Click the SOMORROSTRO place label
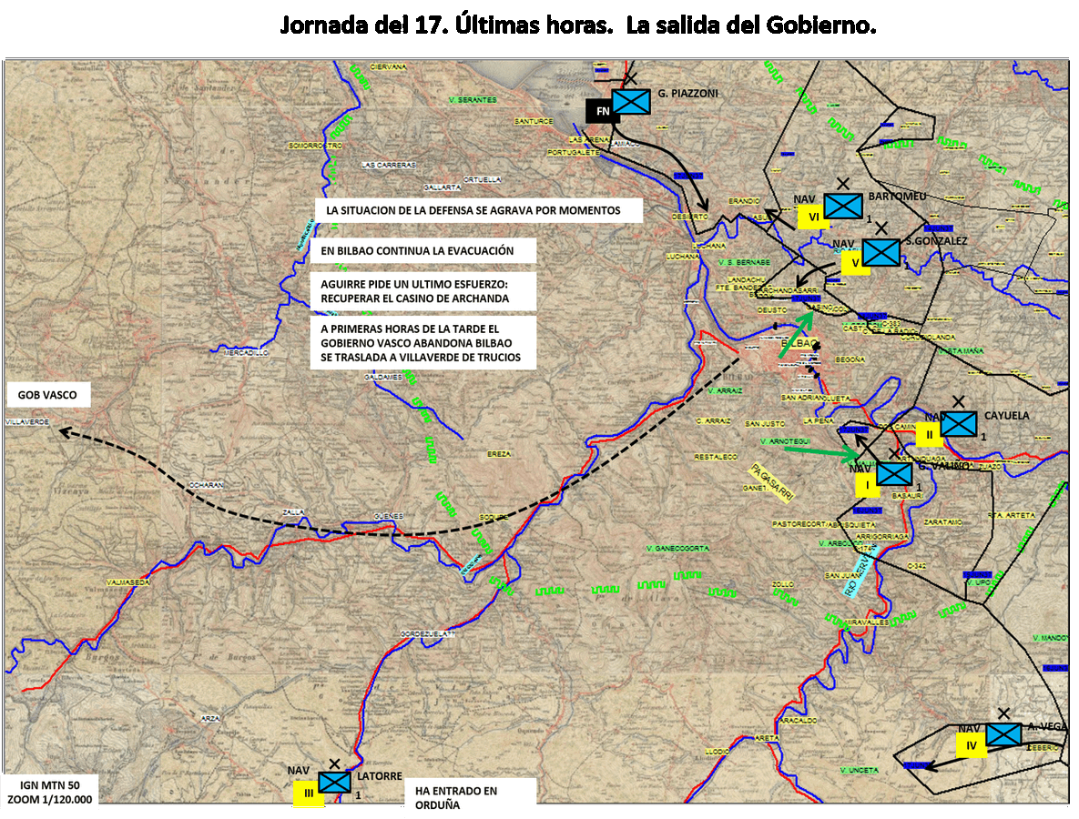This screenshot has width=1079, height=819. [315, 146]
